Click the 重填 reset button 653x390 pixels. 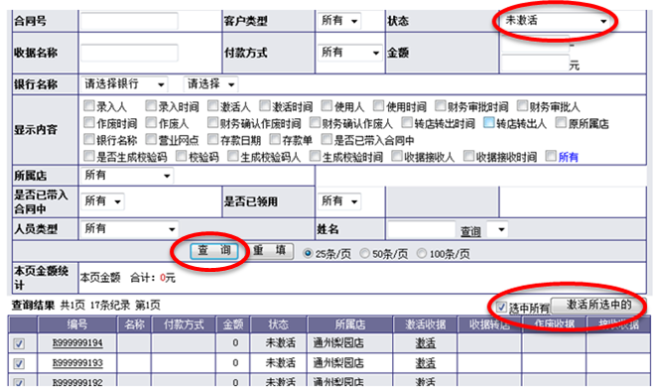point(270,251)
